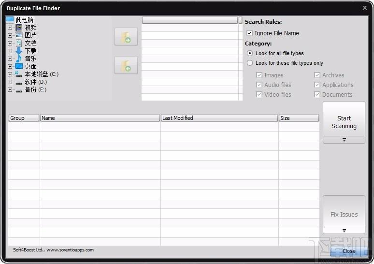Click the remove folder arrow icon
The width and height of the screenshot is (374, 264).
[126, 65]
